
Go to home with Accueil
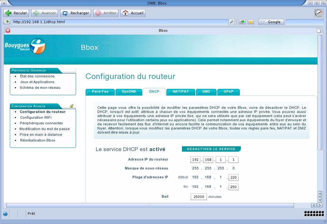click(133, 13)
